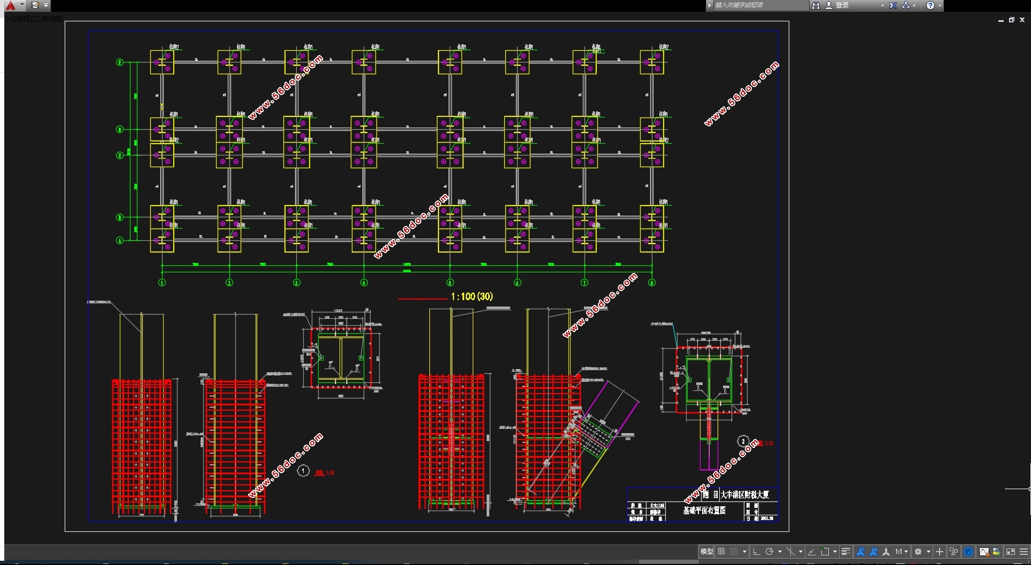Toggle lineweight display icon
The width and height of the screenshot is (1031, 565).
point(846,552)
